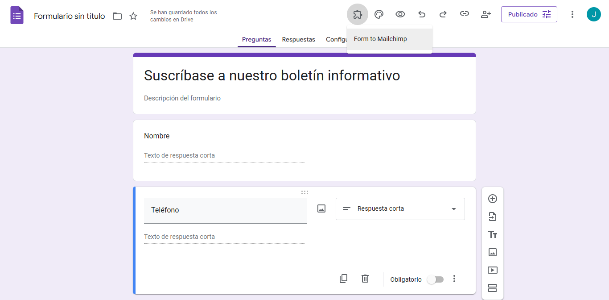The image size is (609, 300).
Task: Click the Teléfono question title field
Action: point(225,210)
